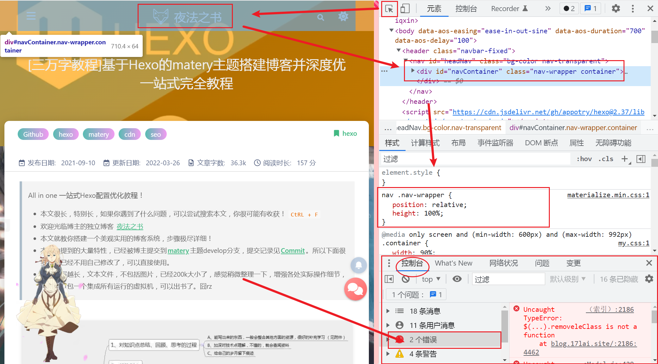Open the hamburger menu on the blog

31,16
